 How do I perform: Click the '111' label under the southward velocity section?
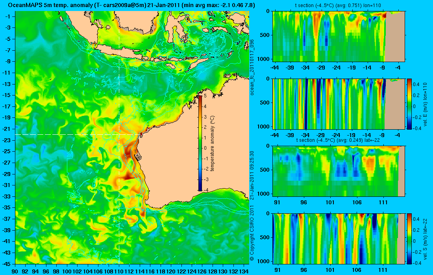tap(383, 270)
